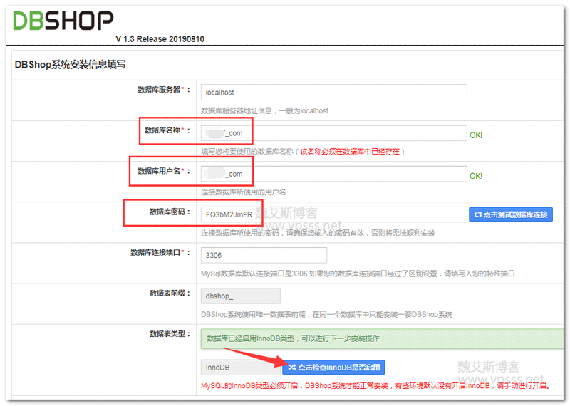The image size is (570, 406).
Task: Focus the port field showing 3306
Action: 264,254
